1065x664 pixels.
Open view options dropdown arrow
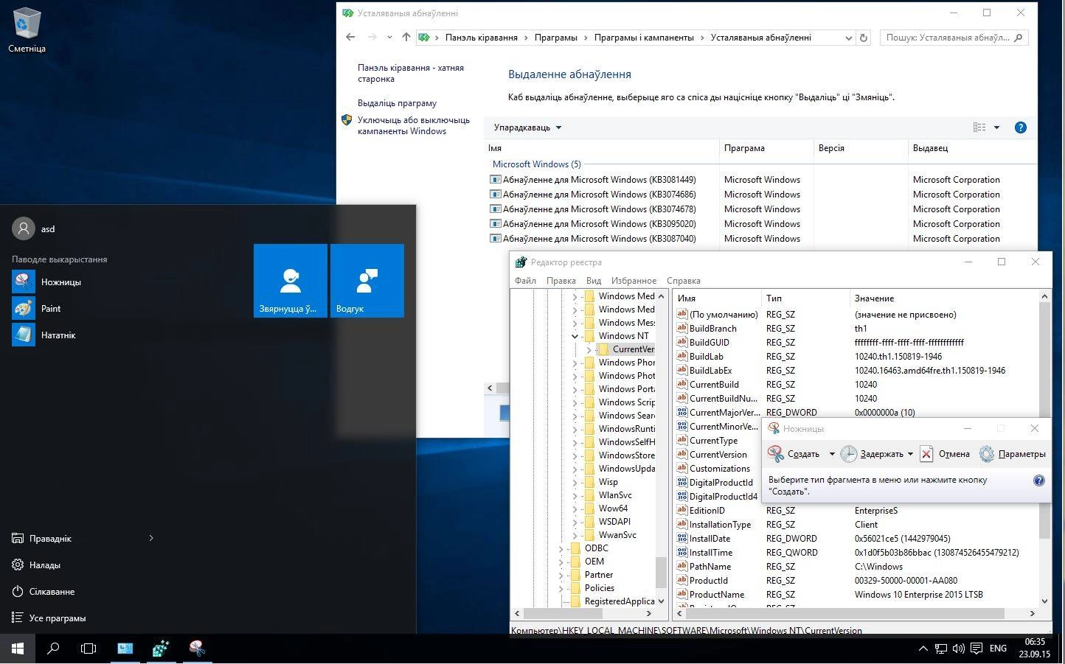coord(996,127)
